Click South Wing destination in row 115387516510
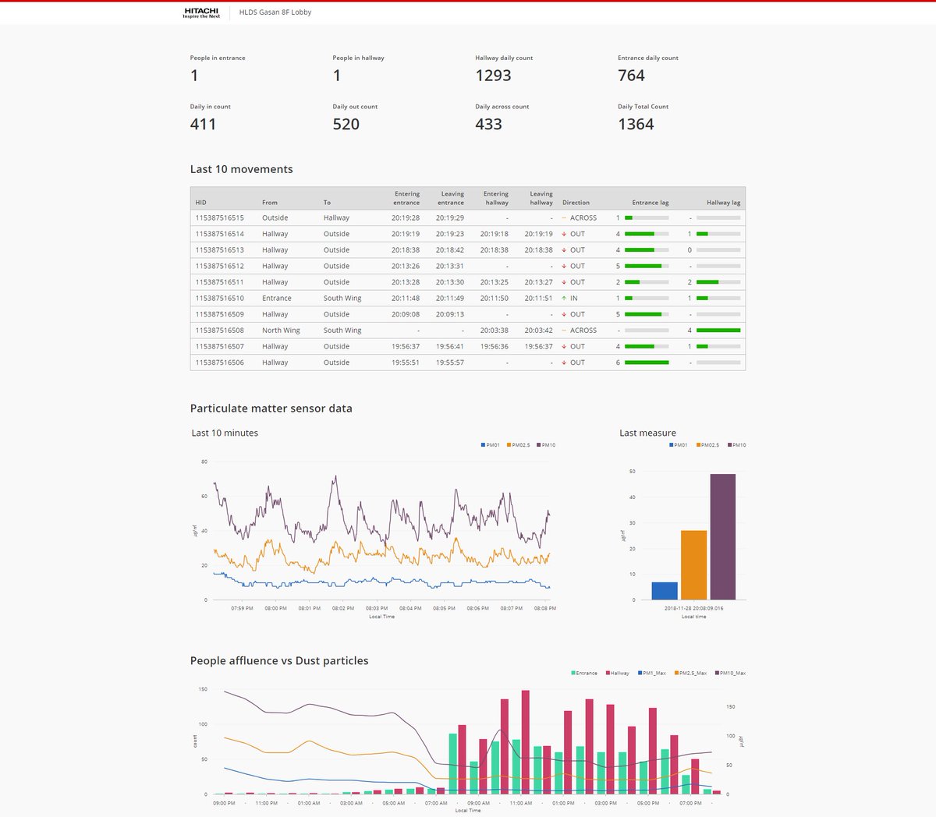This screenshot has height=817, width=936. click(342, 299)
